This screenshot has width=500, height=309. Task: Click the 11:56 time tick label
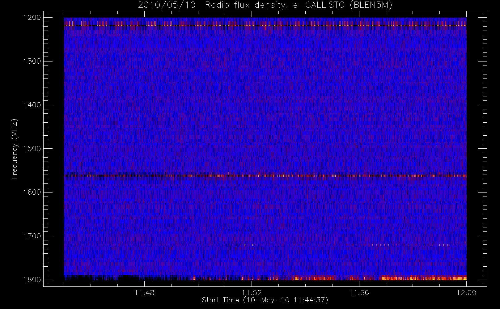point(359,293)
